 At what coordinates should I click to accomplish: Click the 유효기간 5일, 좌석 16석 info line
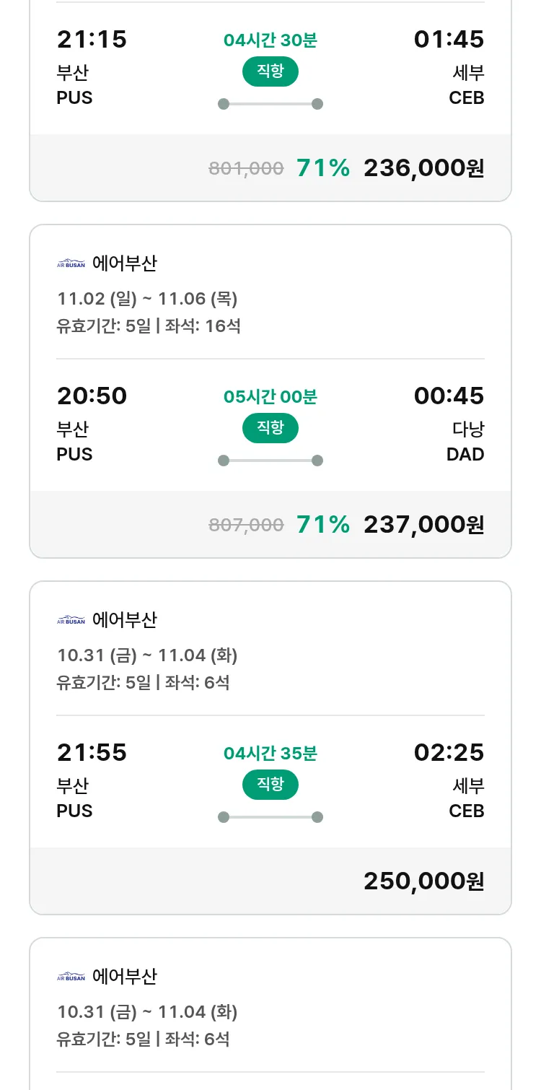tap(149, 326)
